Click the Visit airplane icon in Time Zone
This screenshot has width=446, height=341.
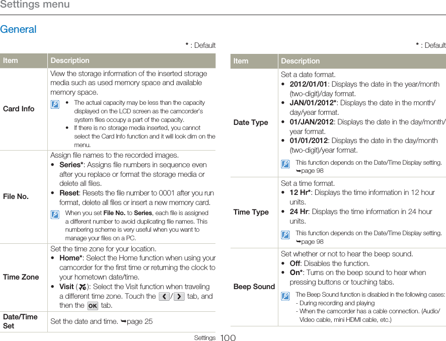click(83, 287)
